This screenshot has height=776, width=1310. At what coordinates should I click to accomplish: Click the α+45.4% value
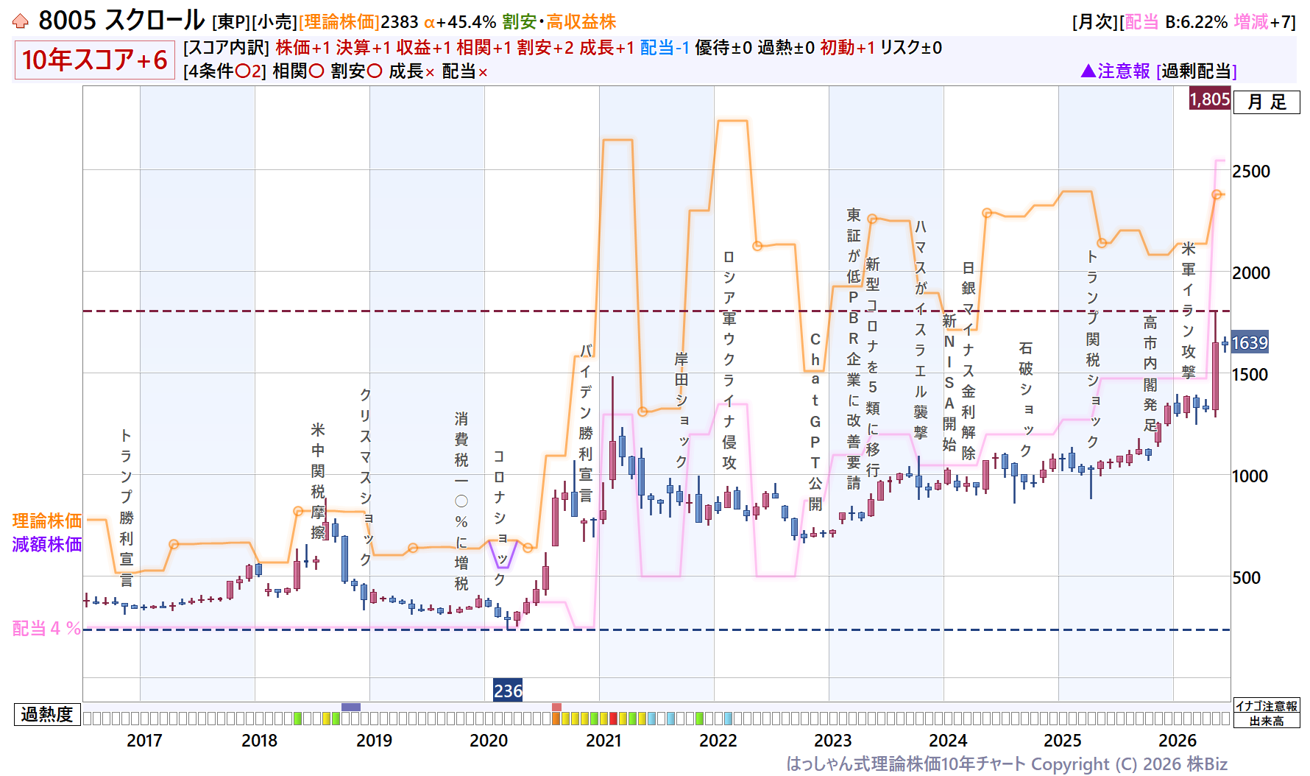point(460,22)
